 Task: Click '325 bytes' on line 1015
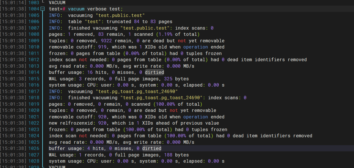pyautogui.click(x=176, y=79)
